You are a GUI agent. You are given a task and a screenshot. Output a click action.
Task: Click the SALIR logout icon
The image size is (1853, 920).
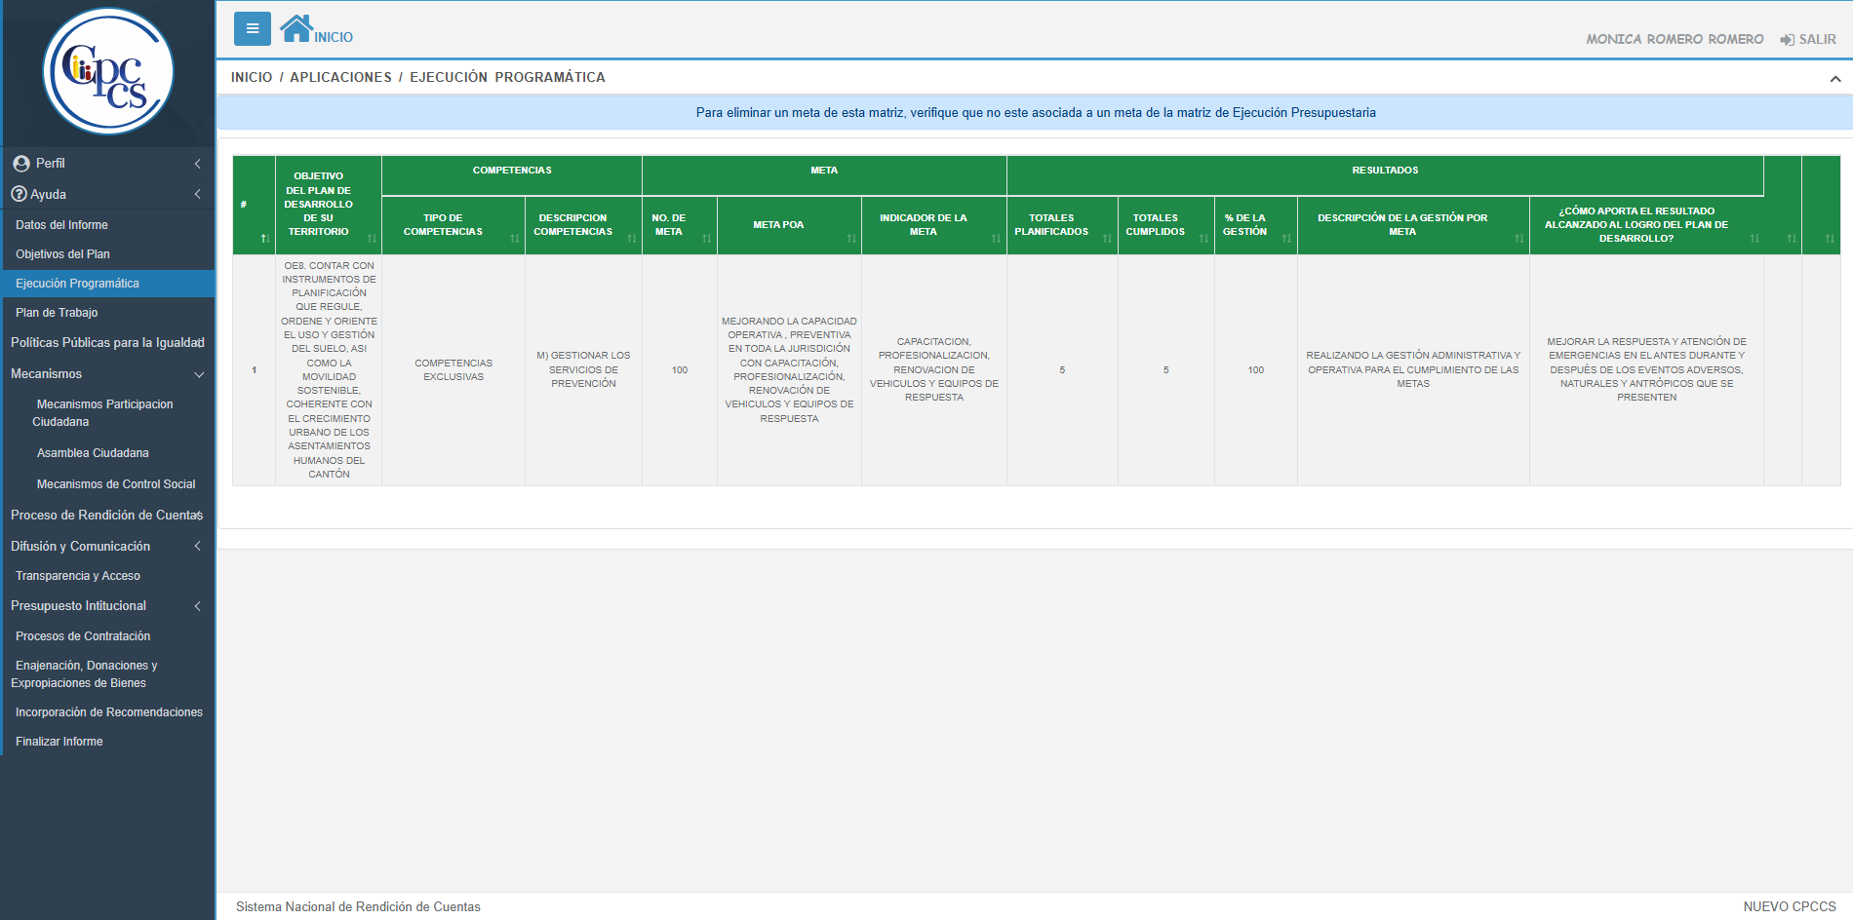point(1787,40)
